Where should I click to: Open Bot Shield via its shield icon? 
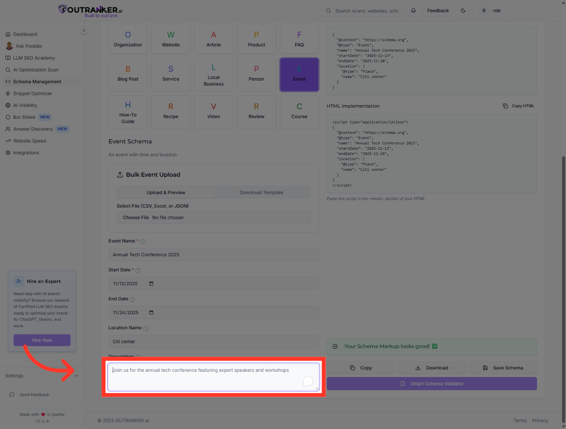pyautogui.click(x=8, y=117)
